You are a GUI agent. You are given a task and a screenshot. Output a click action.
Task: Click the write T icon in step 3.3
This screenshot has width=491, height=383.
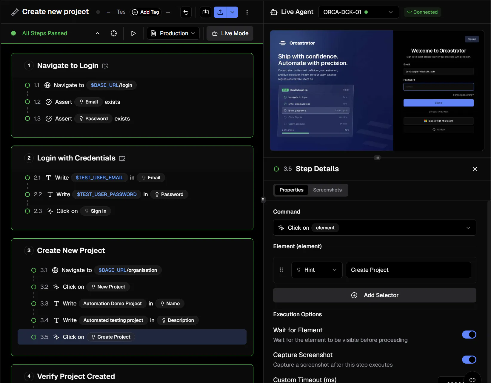tap(56, 304)
